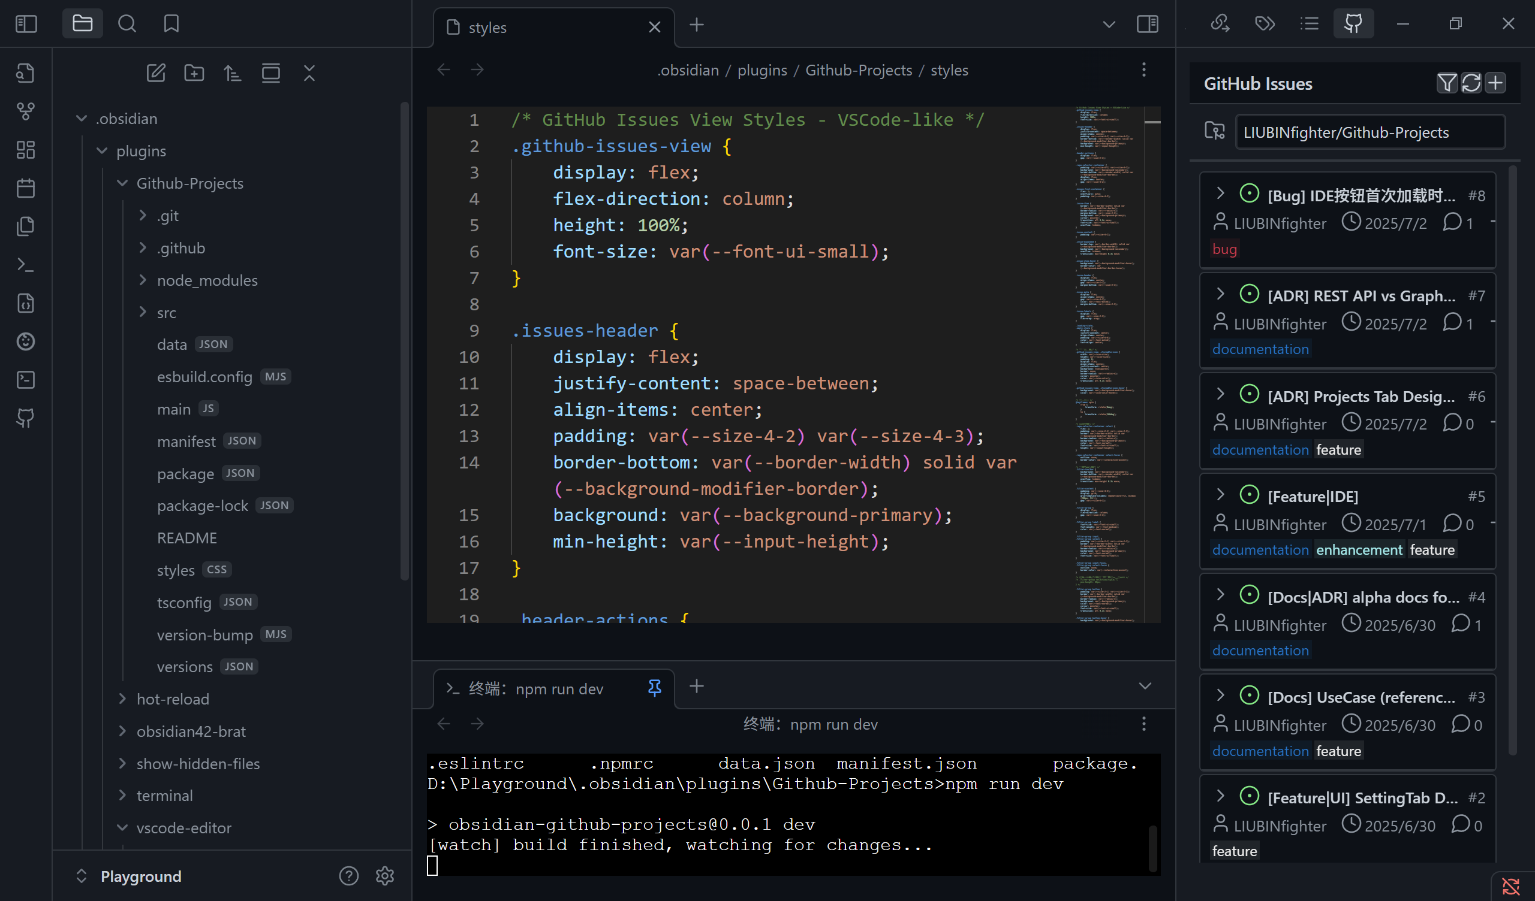Viewport: 1535px width, 901px height.
Task: Collapse the Github-Projects folder
Action: point(122,183)
